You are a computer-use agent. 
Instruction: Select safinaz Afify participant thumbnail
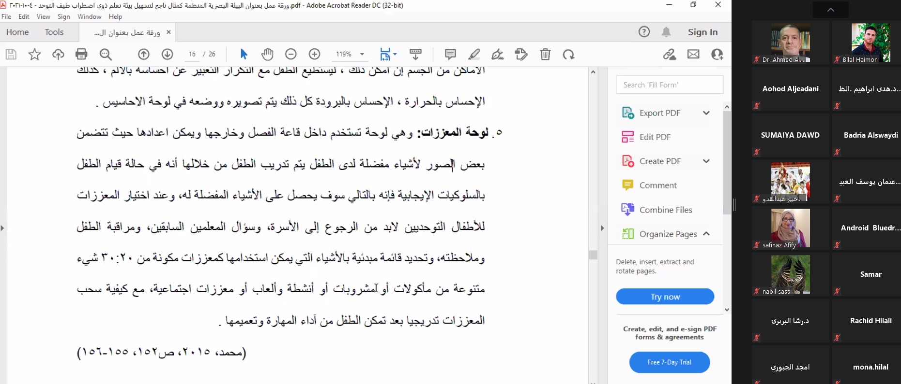pyautogui.click(x=790, y=228)
